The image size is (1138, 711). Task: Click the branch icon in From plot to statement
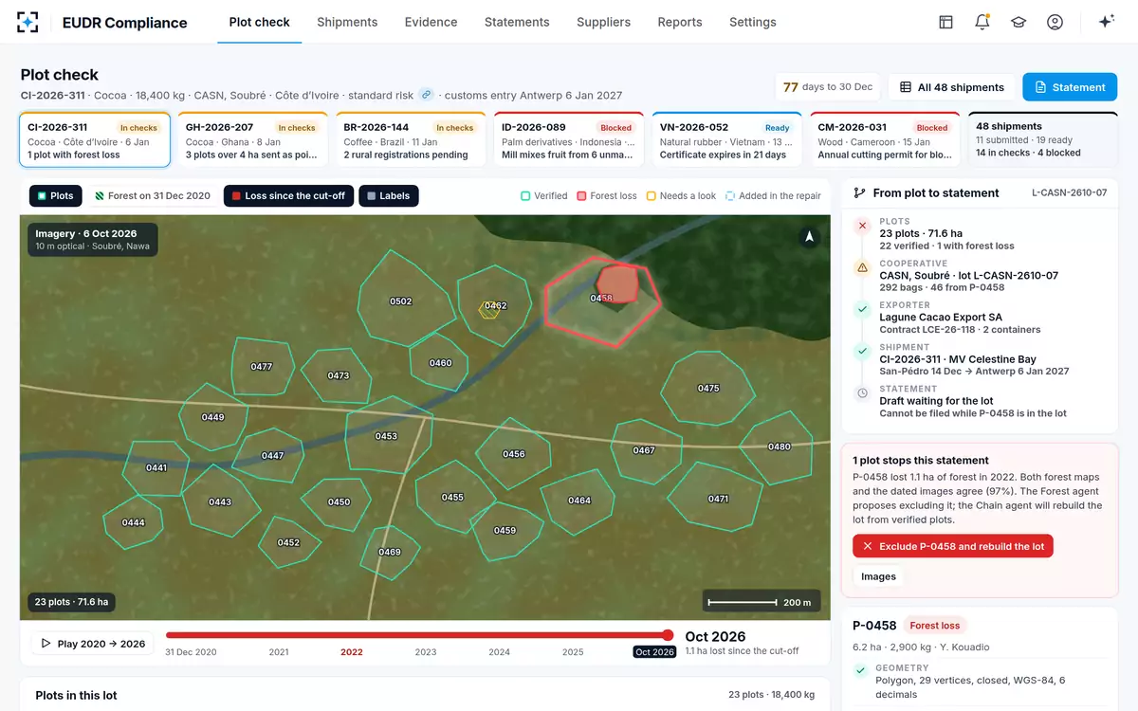[860, 192]
